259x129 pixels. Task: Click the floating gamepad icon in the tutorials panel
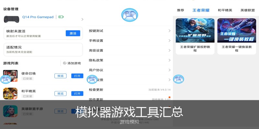[x=179, y=79]
